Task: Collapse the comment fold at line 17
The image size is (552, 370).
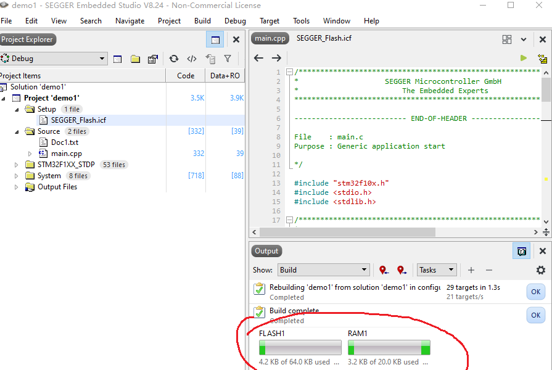Action: [289, 220]
